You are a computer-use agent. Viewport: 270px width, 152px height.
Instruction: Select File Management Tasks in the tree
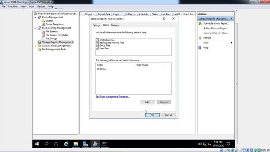tap(54, 49)
